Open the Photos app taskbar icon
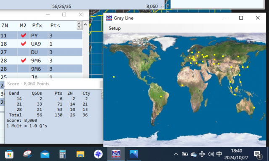Image resolution: width=269 pixels, height=161 pixels. pos(134,154)
